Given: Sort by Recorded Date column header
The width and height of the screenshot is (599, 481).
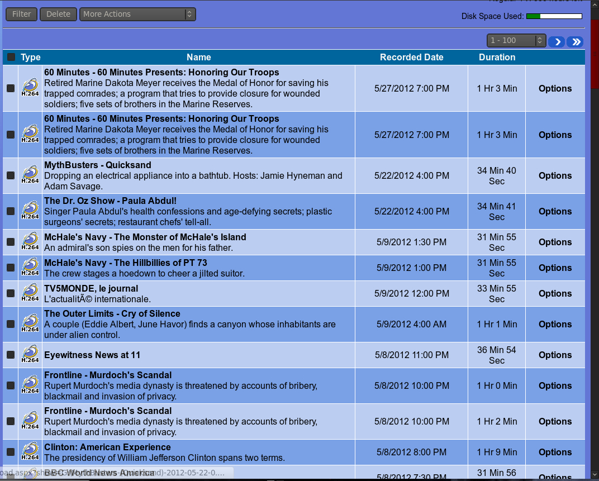Looking at the screenshot, I should point(411,57).
